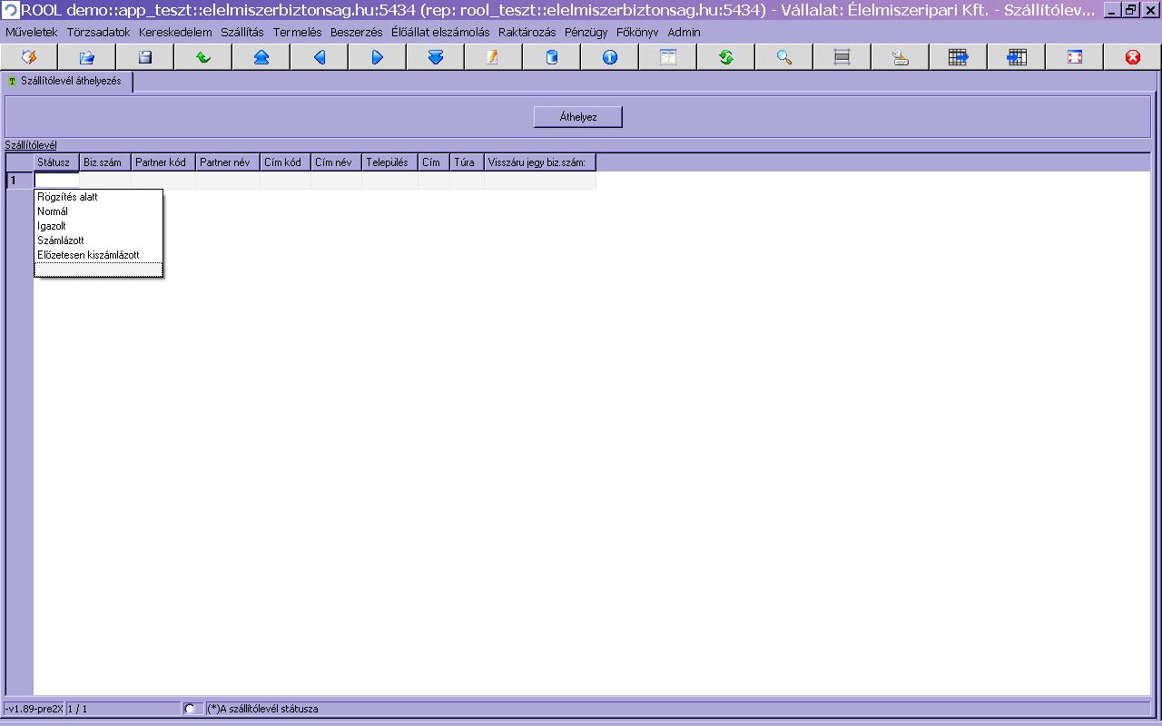Click the green refresh arrows icon
This screenshot has width=1162, height=726.
click(x=726, y=57)
